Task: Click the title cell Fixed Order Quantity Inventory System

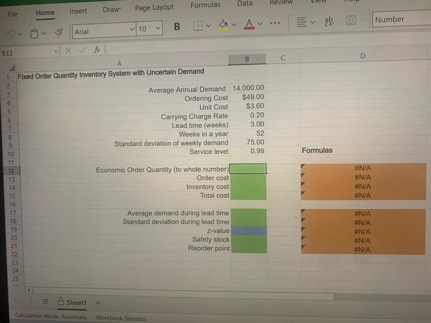Action: pos(111,74)
